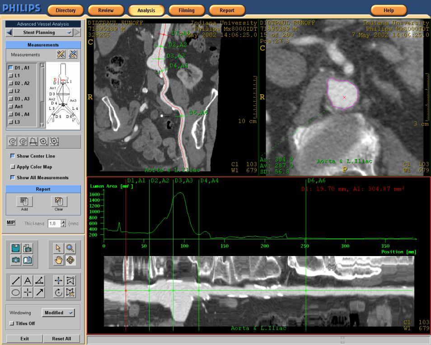
Task: Click the Exit button
Action: pos(24,339)
